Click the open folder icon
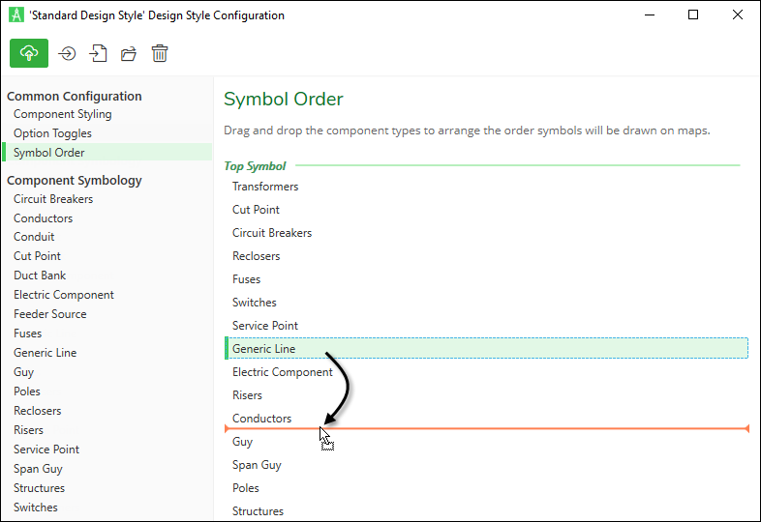The width and height of the screenshot is (761, 522). (129, 53)
